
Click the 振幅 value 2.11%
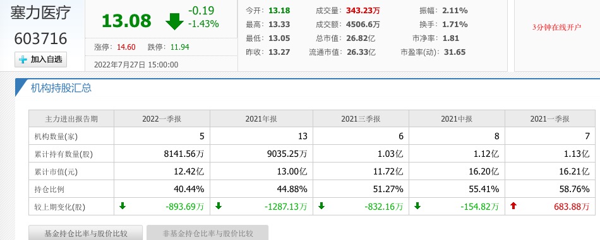point(455,10)
